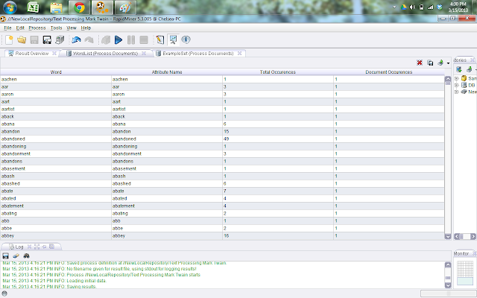
Task: Click red X icon above word table
Action: coord(420,63)
